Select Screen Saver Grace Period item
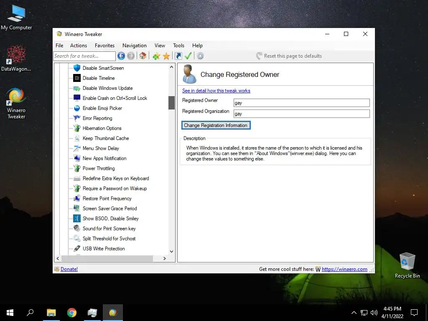This screenshot has width=428, height=321. [x=110, y=209]
